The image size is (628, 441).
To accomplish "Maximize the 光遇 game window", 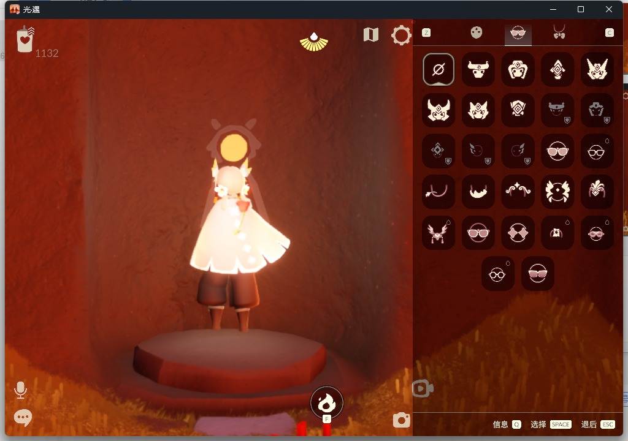I will (581, 9).
